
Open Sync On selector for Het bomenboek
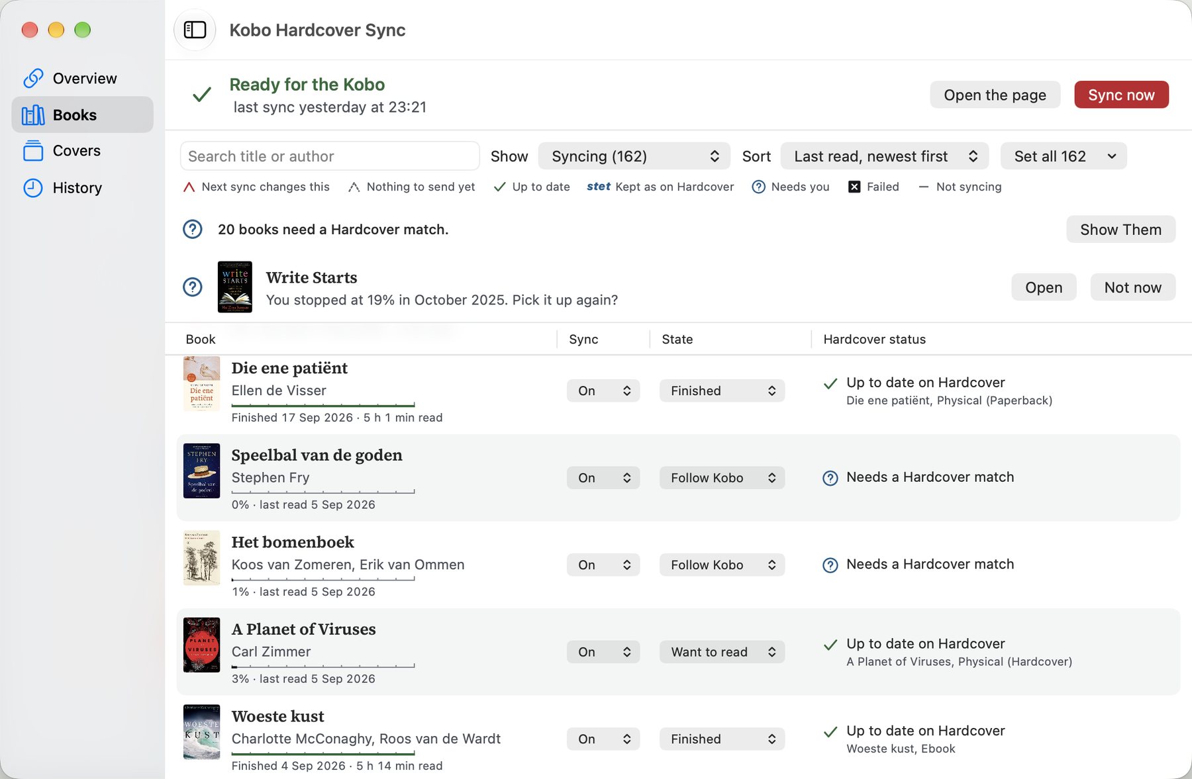pos(603,565)
